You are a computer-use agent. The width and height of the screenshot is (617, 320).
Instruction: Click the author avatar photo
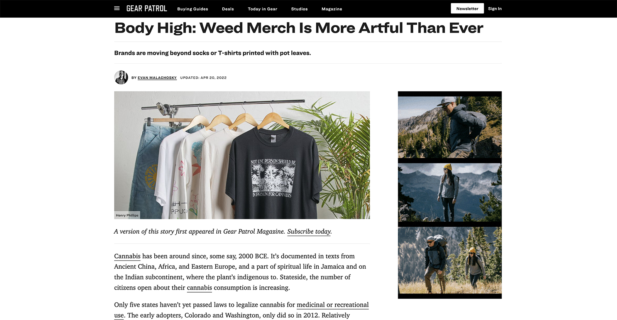(x=121, y=77)
